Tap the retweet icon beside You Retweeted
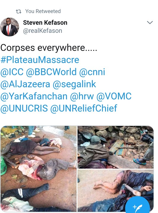158x213 pixels. pos(19,12)
